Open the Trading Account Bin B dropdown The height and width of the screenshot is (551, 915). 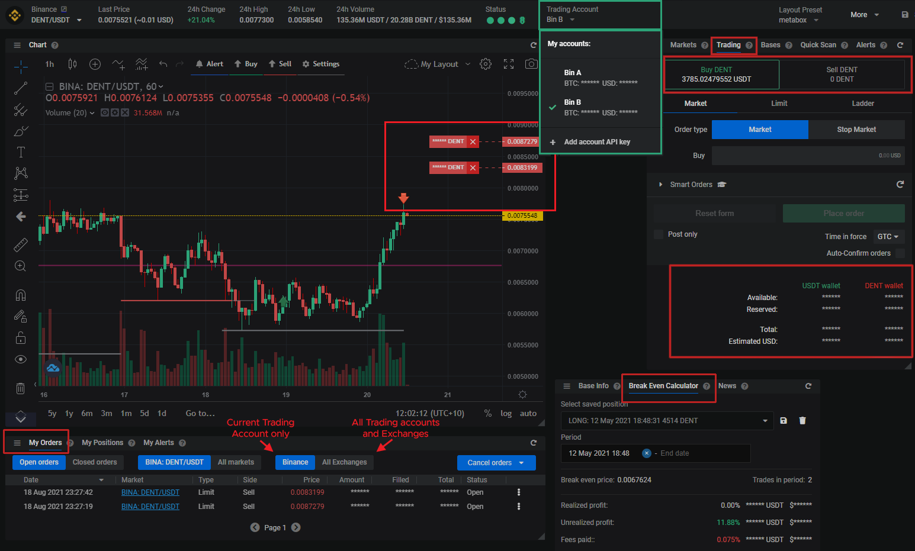pyautogui.click(x=560, y=20)
